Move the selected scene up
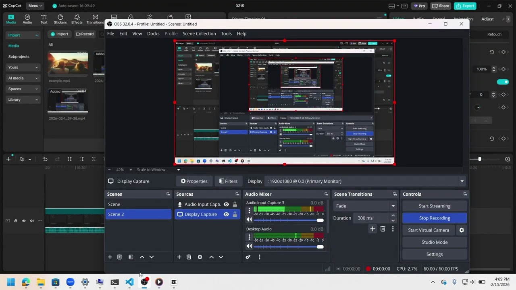This screenshot has height=290, width=516. click(x=142, y=257)
